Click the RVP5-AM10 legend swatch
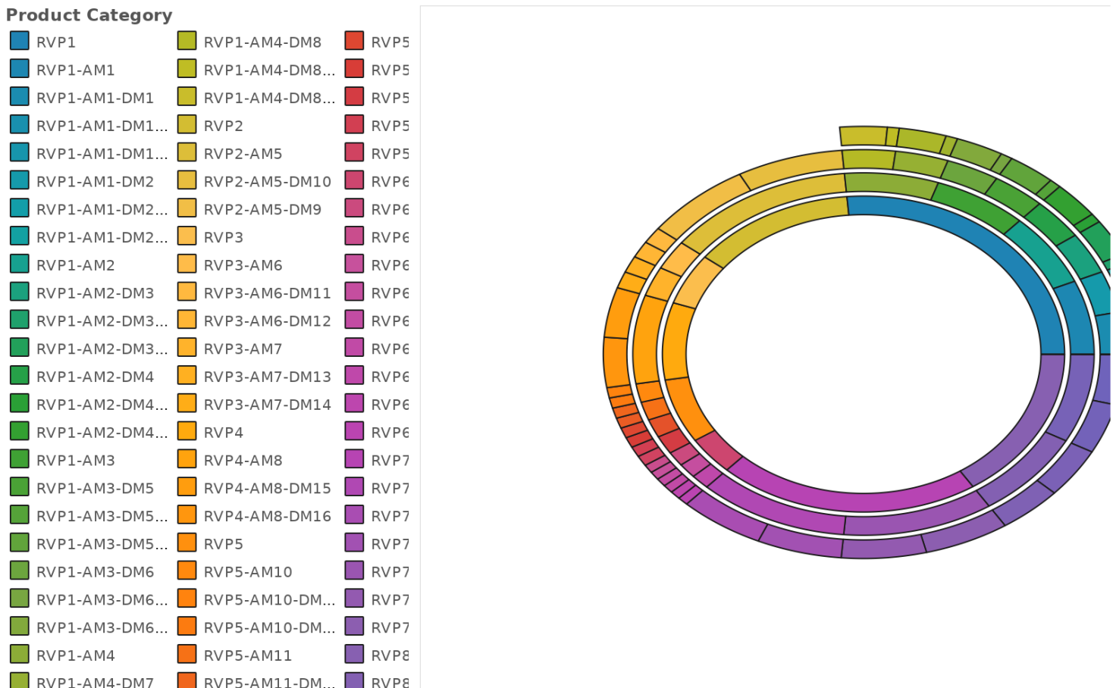Screen dimensions: 1116x688 point(187,571)
